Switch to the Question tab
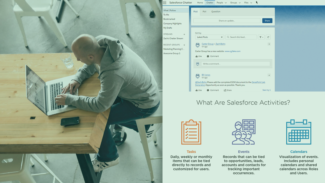 [216, 11]
